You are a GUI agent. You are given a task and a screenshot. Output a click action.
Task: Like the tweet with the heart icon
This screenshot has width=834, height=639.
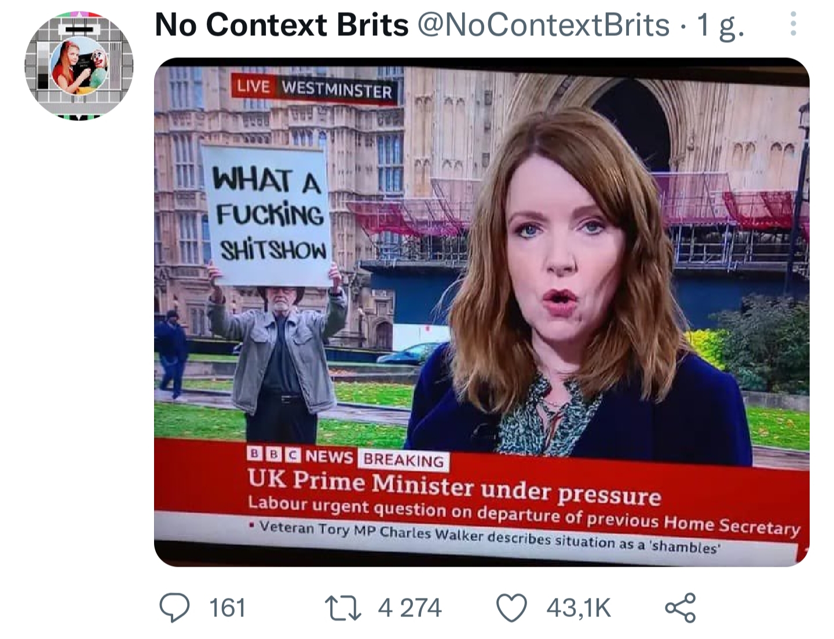click(512, 608)
